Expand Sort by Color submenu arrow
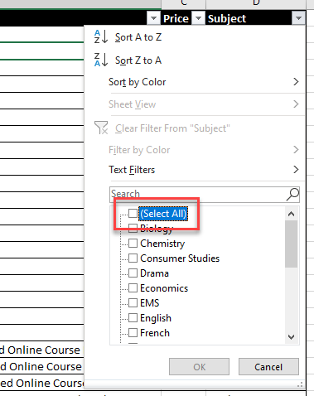Screen dimensions: 314x396 click(296, 82)
